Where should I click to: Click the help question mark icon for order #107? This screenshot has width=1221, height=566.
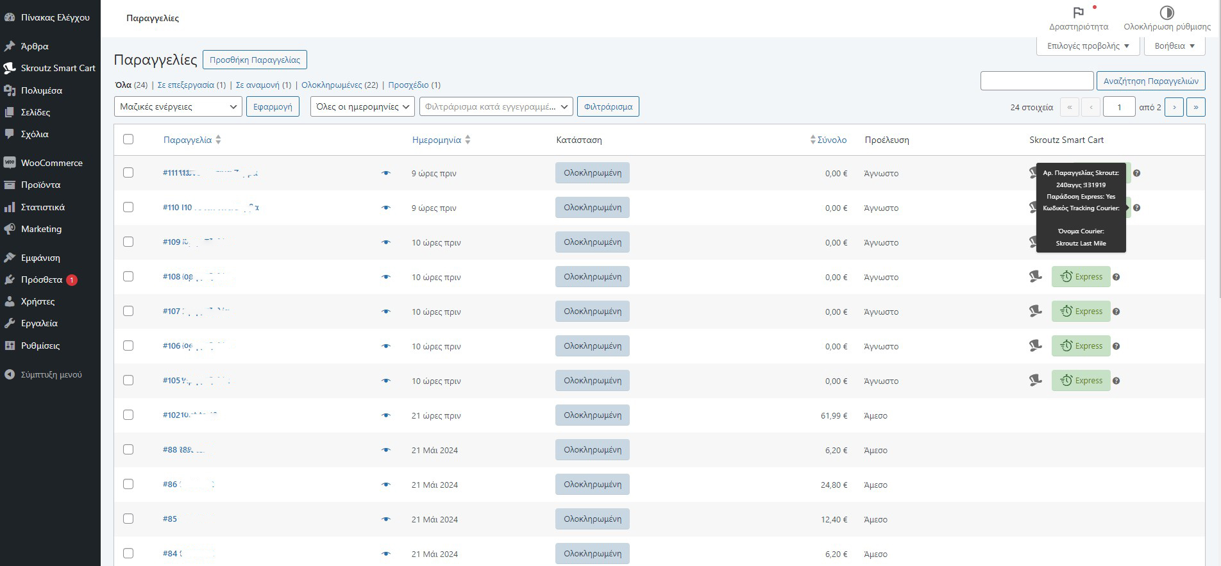click(x=1116, y=312)
